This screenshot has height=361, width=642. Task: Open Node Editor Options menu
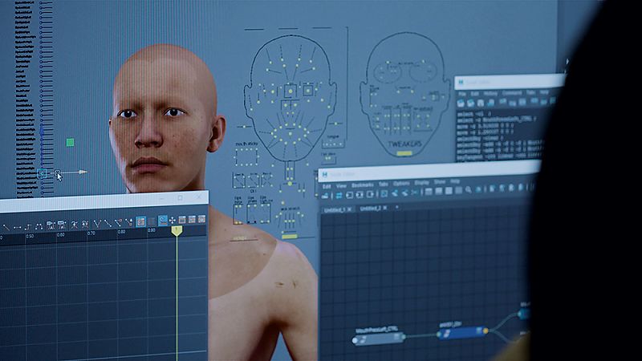coord(401,184)
